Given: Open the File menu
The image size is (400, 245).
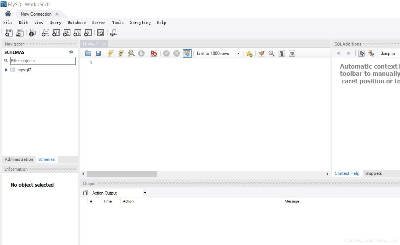Looking at the screenshot, I should pos(8,22).
